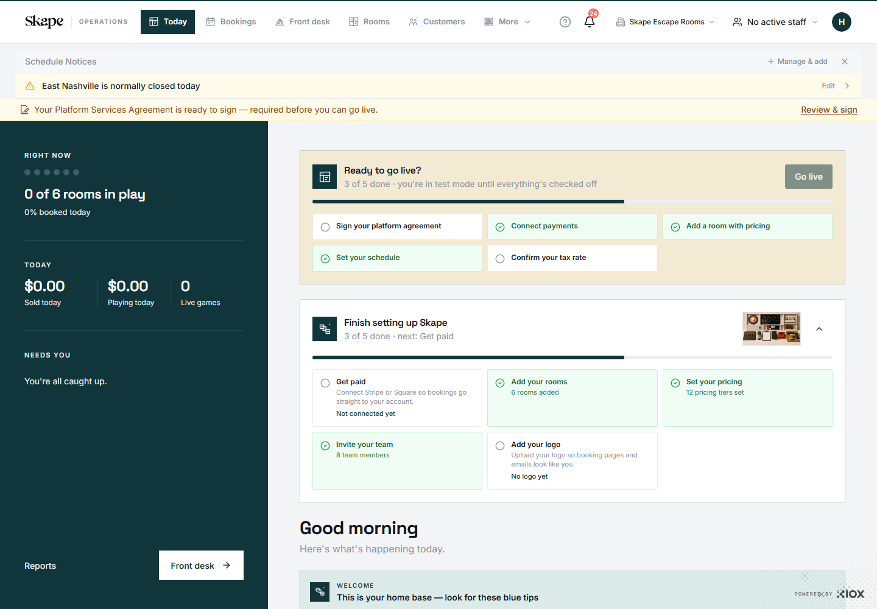Edit the East Nashville notice
Image resolution: width=877 pixels, height=609 pixels.
(x=828, y=86)
